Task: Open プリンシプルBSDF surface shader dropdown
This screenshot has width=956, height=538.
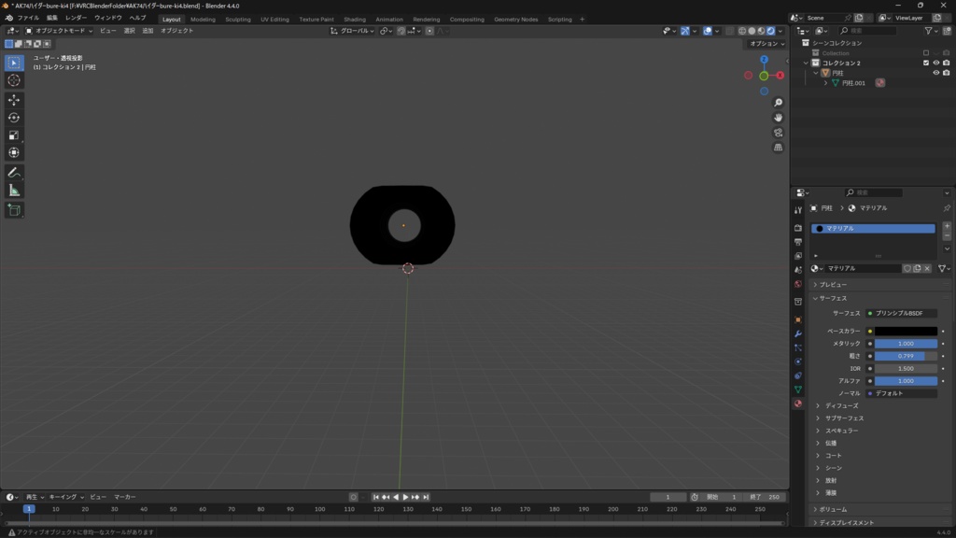Action: [901, 314]
